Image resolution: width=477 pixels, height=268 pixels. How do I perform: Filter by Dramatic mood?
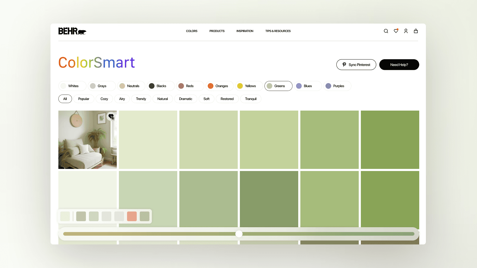pos(186,99)
